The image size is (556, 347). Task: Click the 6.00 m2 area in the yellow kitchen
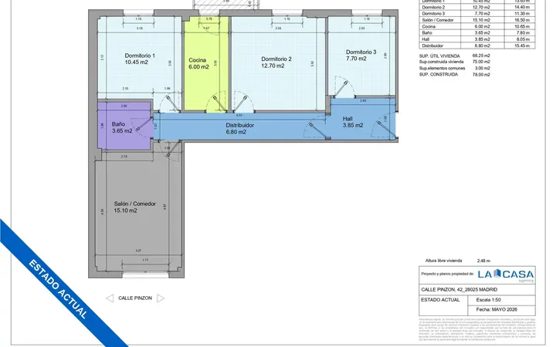[198, 67]
